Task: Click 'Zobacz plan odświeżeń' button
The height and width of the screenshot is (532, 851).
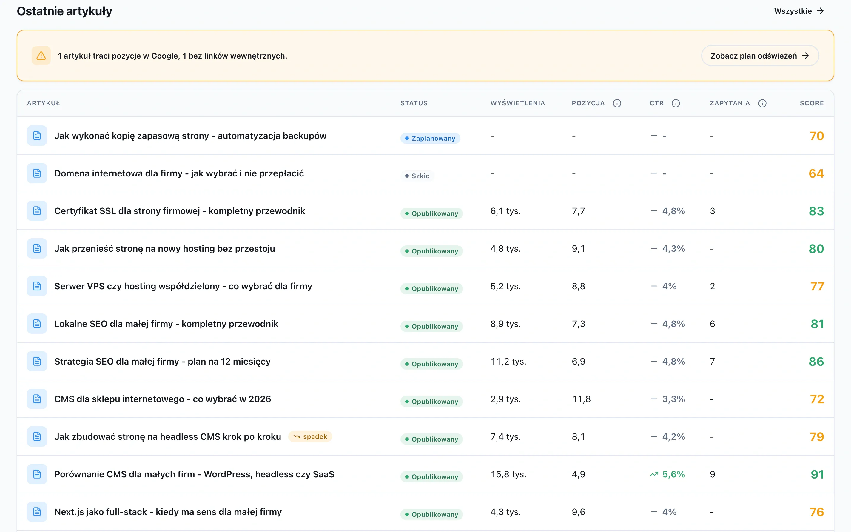Action: click(760, 56)
